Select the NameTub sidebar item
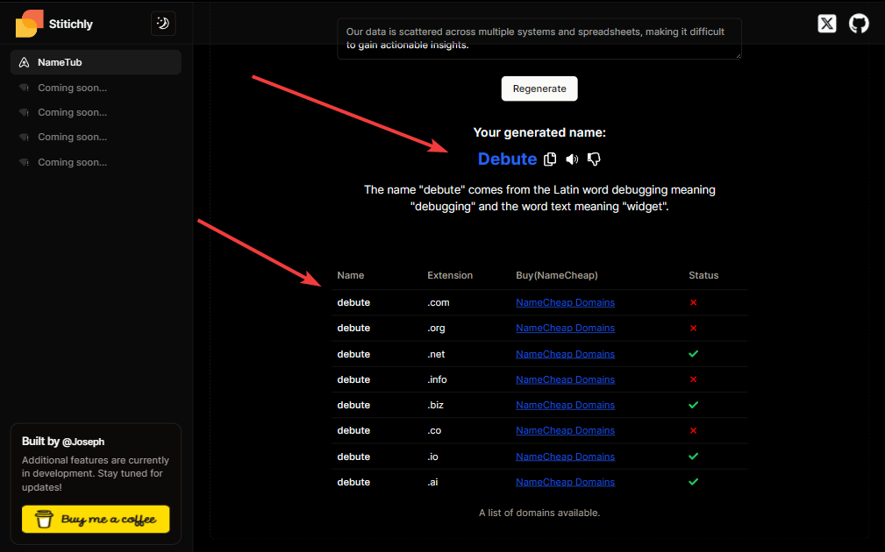This screenshot has height=552, width=885. 96,62
